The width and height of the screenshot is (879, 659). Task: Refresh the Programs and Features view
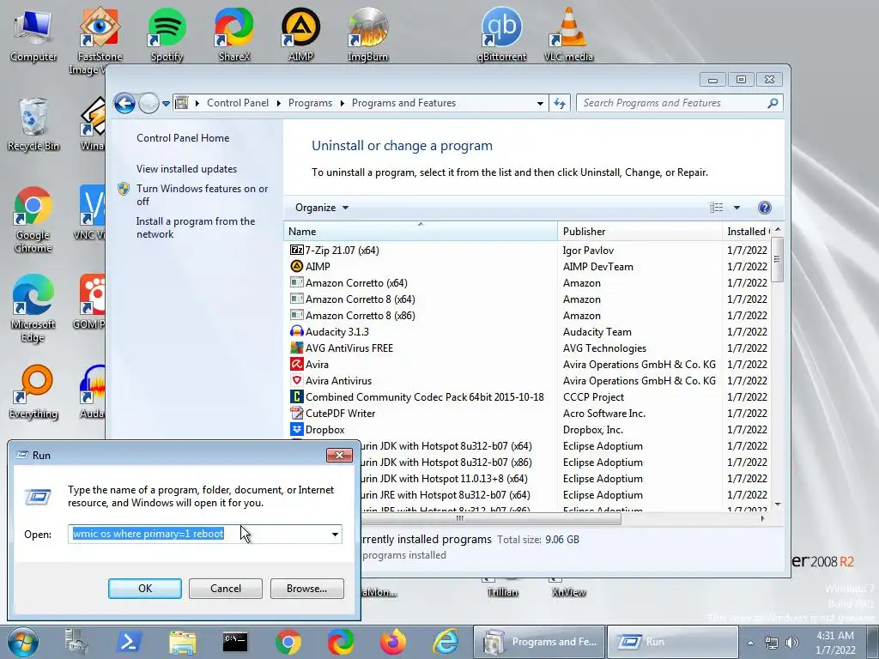(560, 103)
